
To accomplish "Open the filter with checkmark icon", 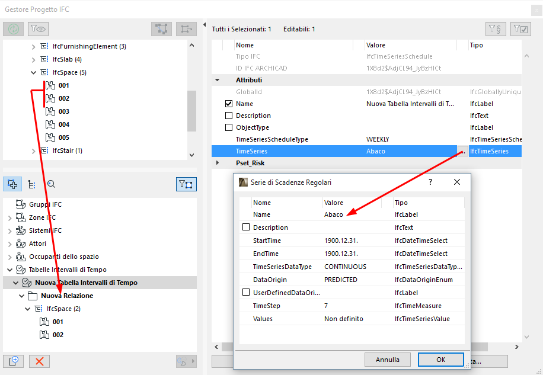I will point(520,28).
